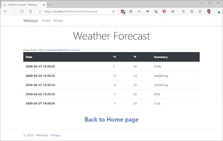
Task: Go to the browser home icon
Action: tap(31, 11)
